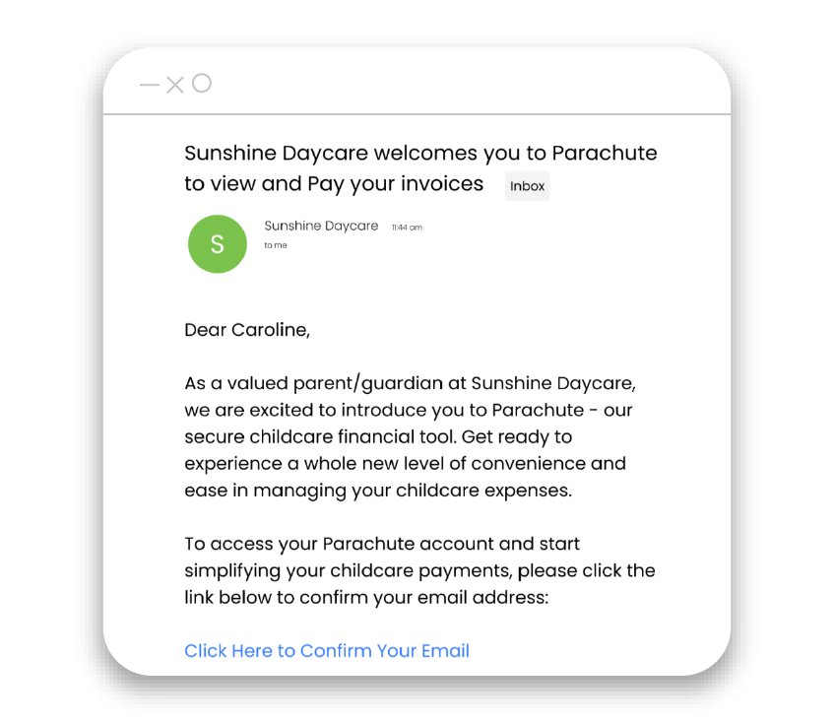Click the green S sender avatar
This screenshot has height=723, width=834.
point(218,244)
